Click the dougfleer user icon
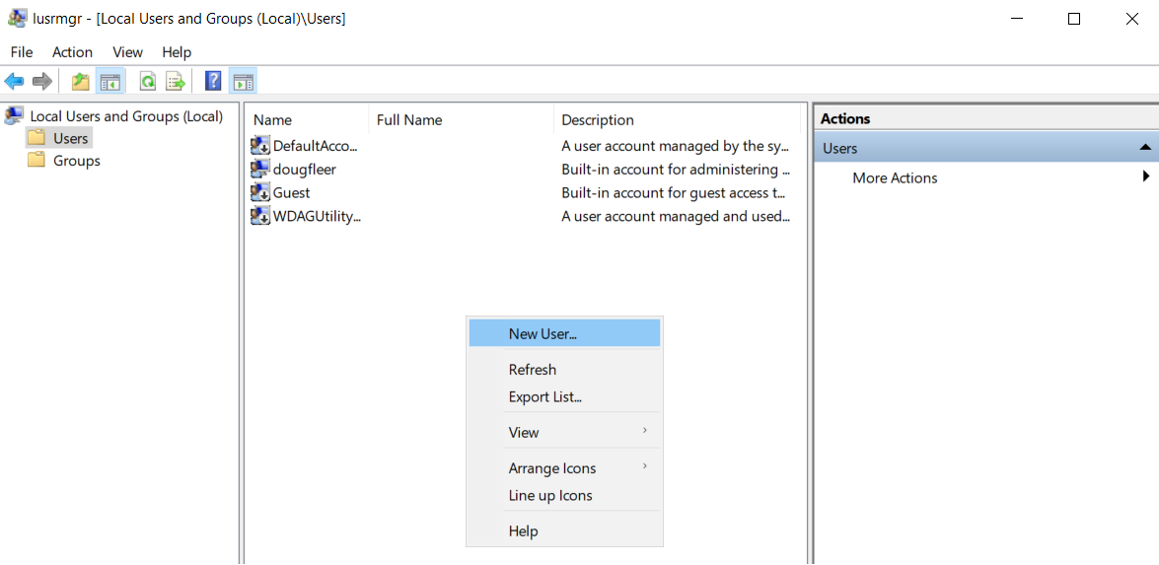 (260, 170)
